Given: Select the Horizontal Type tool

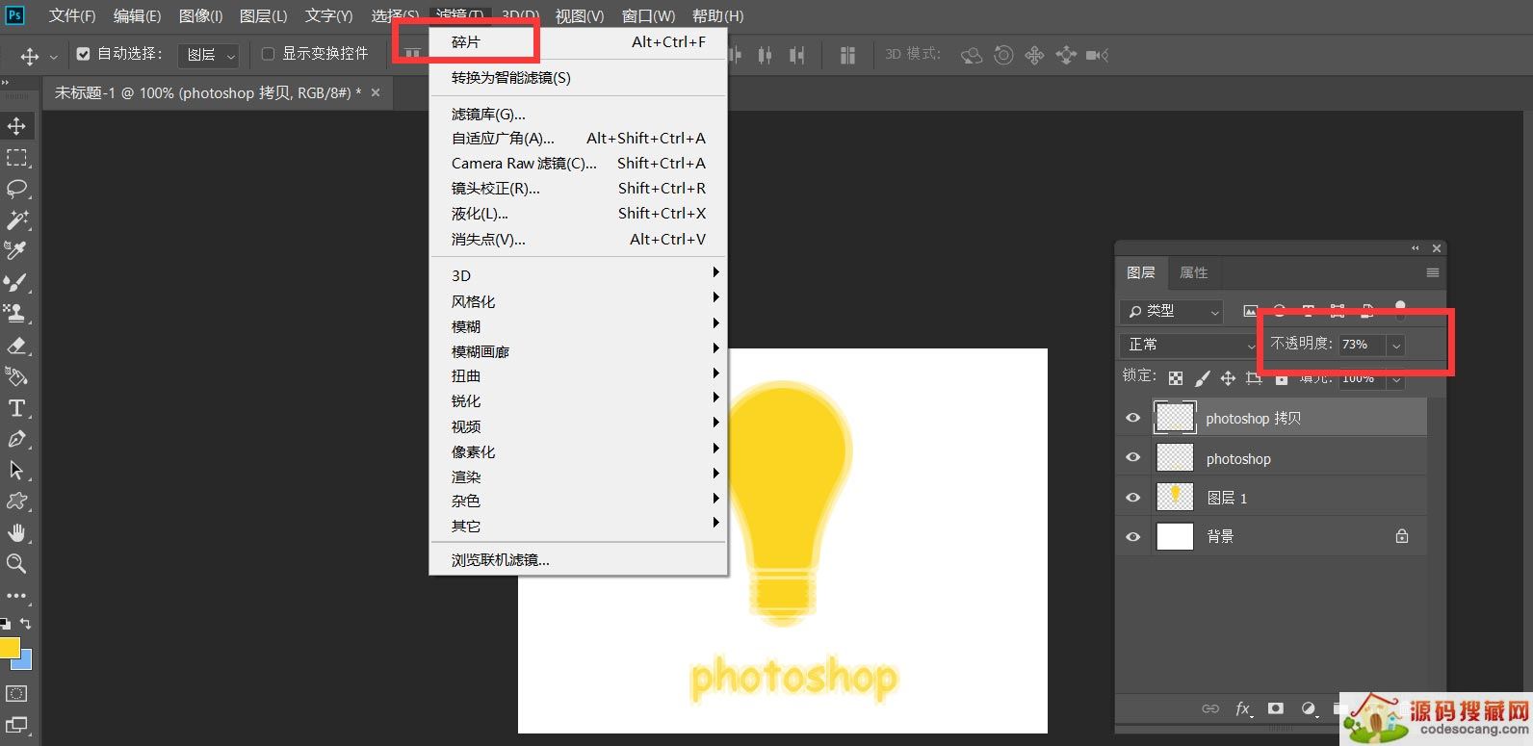Looking at the screenshot, I should 16,408.
